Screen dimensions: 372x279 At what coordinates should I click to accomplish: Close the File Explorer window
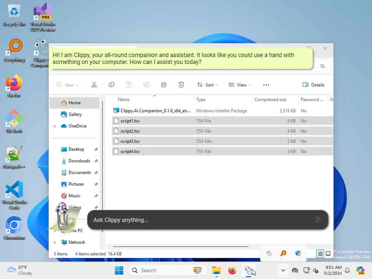tap(325, 48)
